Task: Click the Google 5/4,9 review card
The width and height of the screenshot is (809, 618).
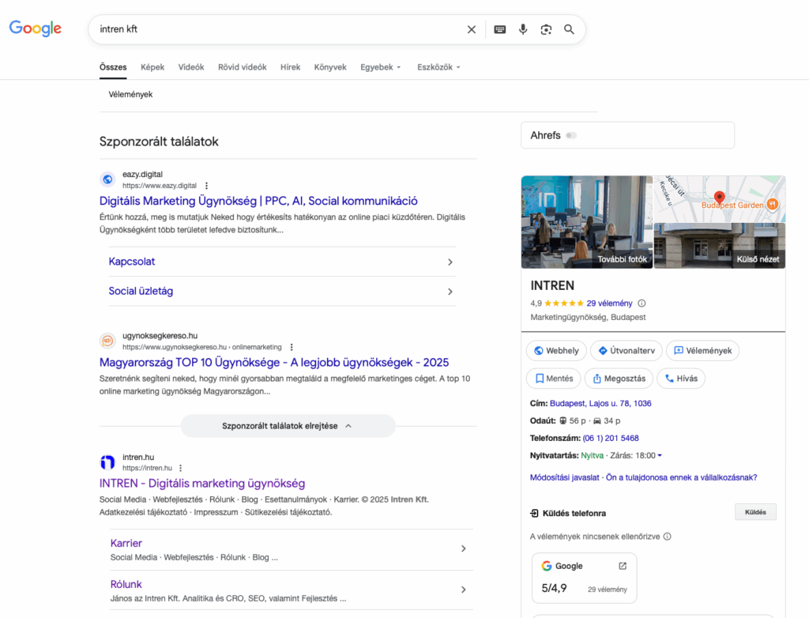Action: tap(584, 578)
